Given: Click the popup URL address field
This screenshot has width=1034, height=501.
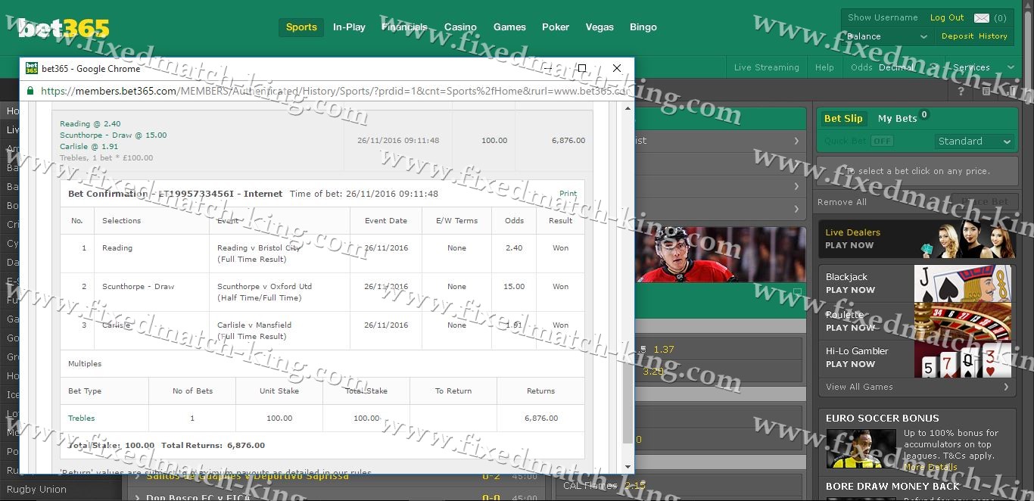Looking at the screenshot, I should pyautogui.click(x=335, y=91).
